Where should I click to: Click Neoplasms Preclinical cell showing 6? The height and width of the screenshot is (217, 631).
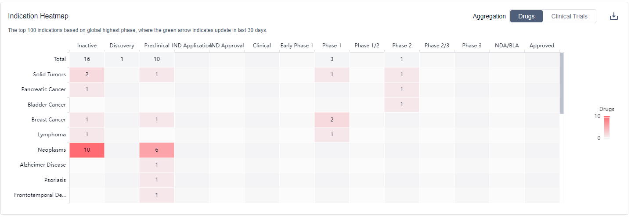(157, 150)
